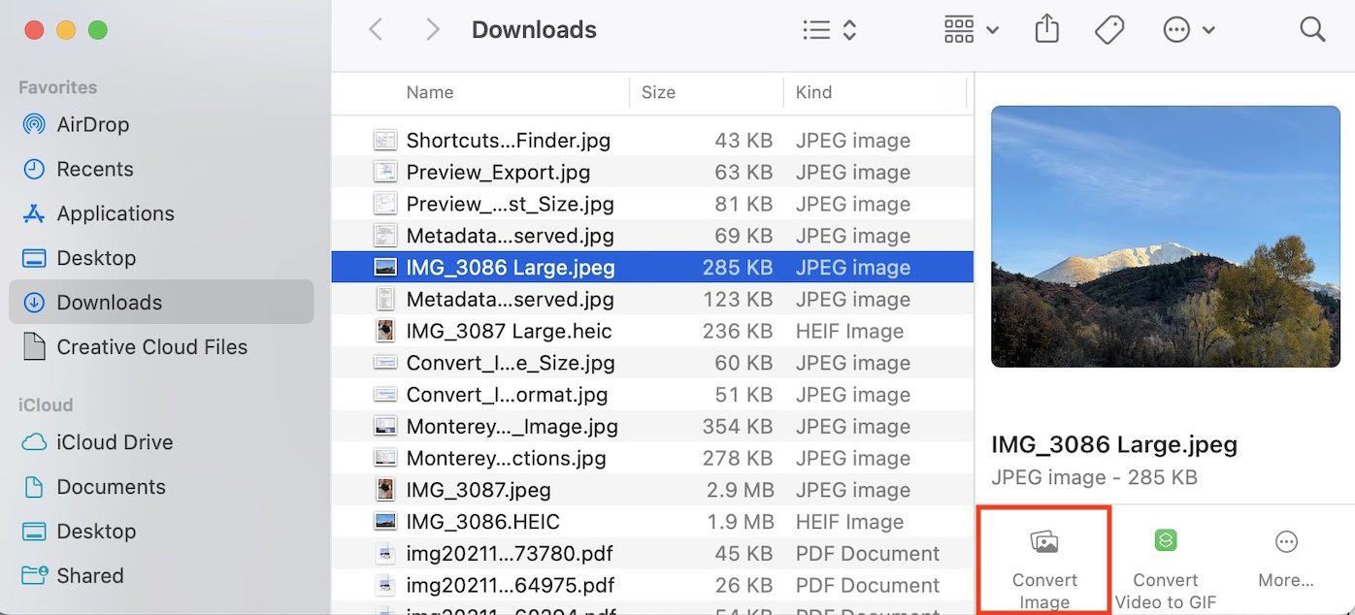Open iCloud Drive in the sidebar
This screenshot has height=615, width=1355.
click(114, 442)
